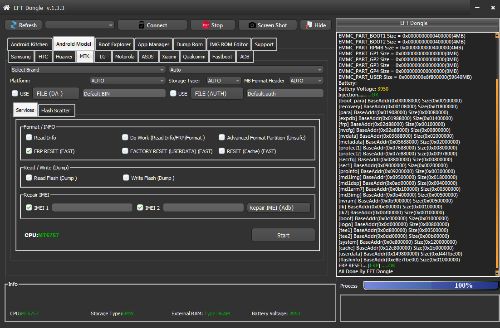This screenshot has height=328, width=500.
Task: Select the Huawei brand tab
Action: tap(64, 57)
